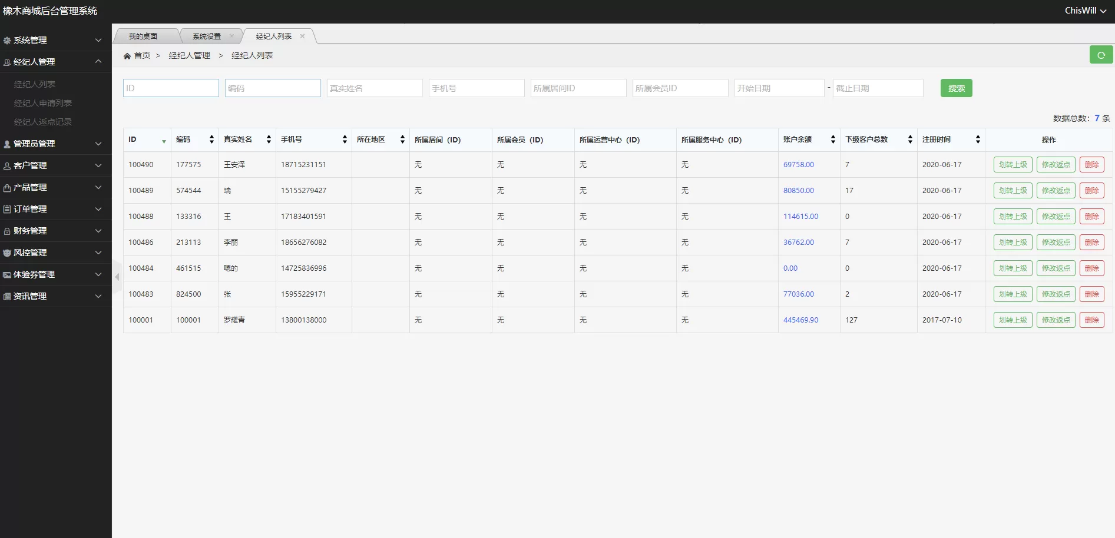Expand the 财务管理 sidebar menu
This screenshot has height=538, width=1115.
55,231
